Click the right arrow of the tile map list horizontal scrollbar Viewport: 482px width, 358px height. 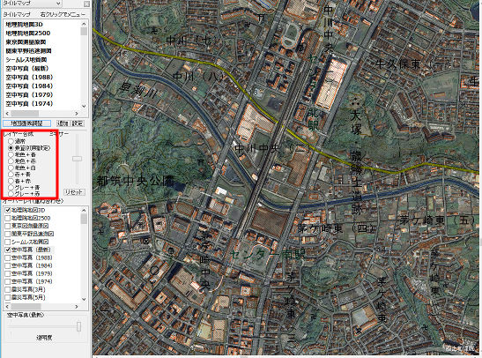[x=77, y=114]
